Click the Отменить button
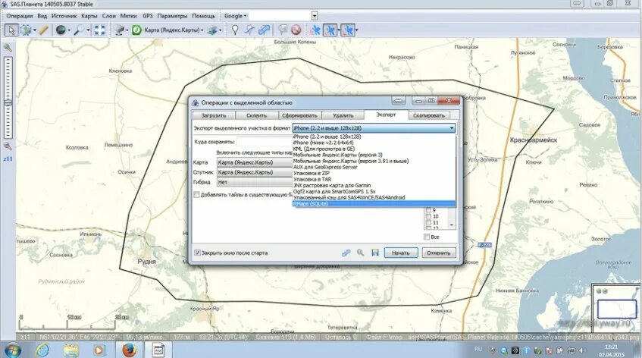Image resolution: width=642 pixels, height=358 pixels. click(439, 253)
